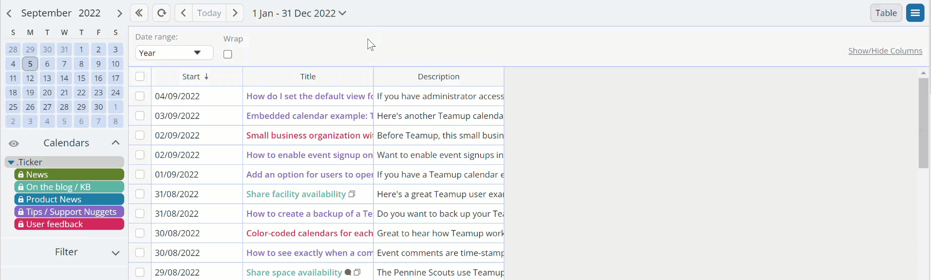The height and width of the screenshot is (280, 931).
Task: Open event How to see exactly when a comment
Action: tap(310, 253)
